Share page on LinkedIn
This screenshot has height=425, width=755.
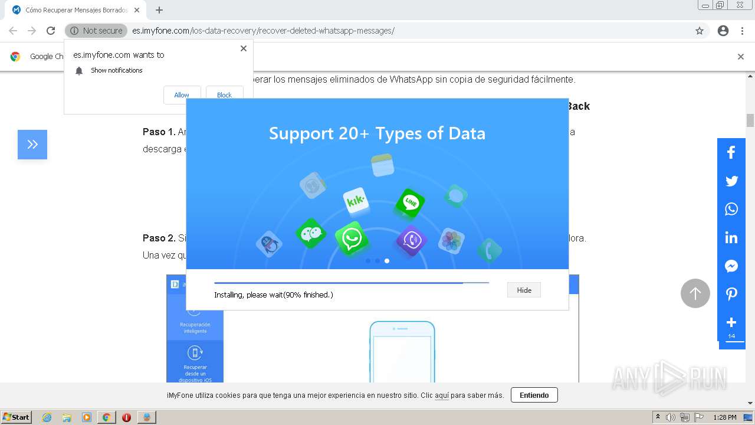[731, 237]
